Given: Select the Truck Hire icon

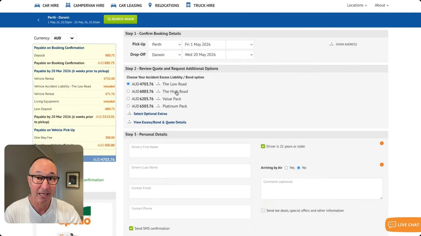Looking at the screenshot, I should [x=188, y=5].
